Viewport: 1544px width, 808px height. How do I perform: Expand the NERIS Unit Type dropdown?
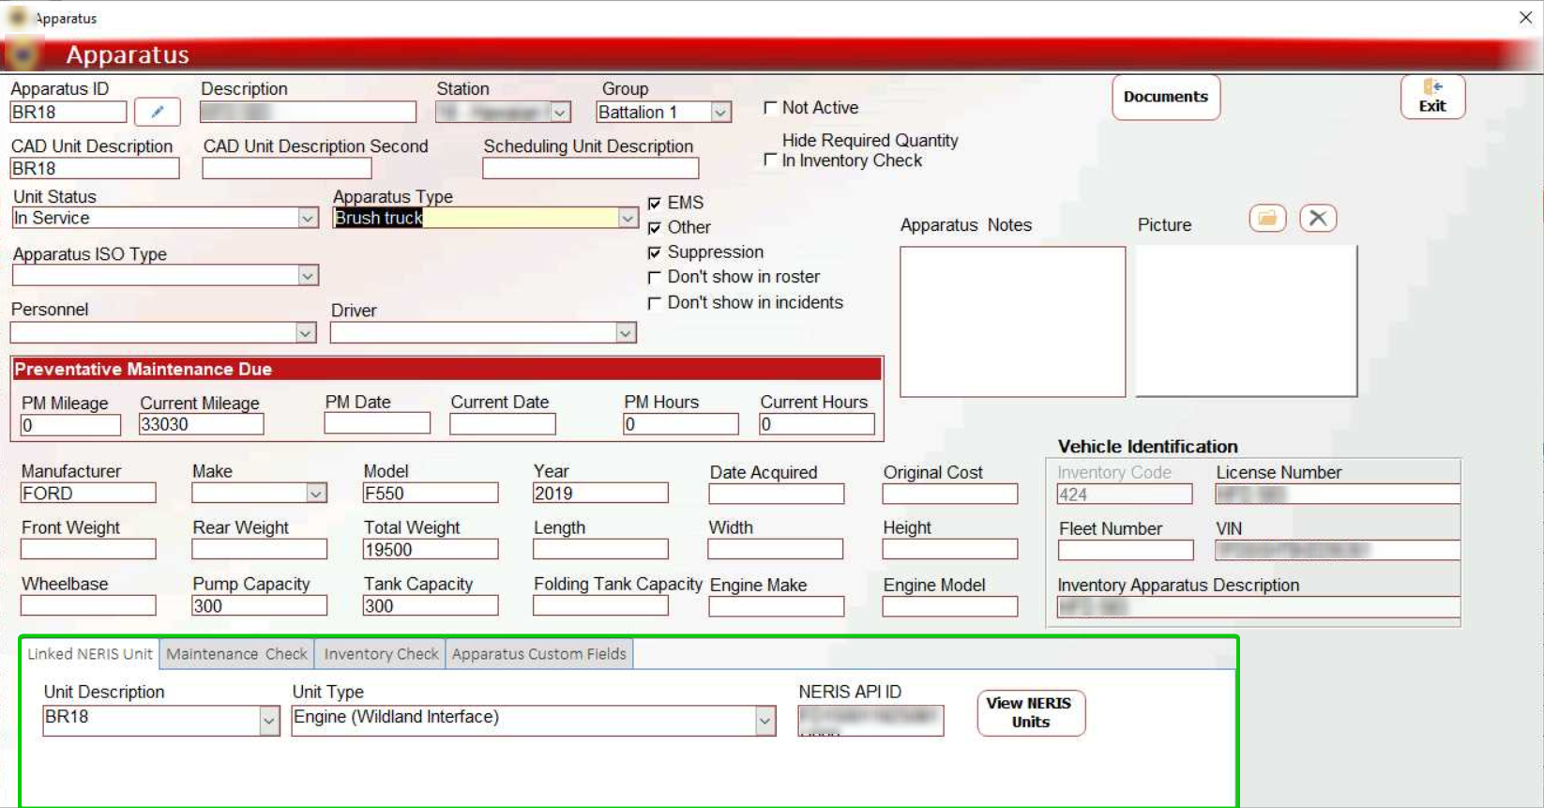tap(765, 721)
